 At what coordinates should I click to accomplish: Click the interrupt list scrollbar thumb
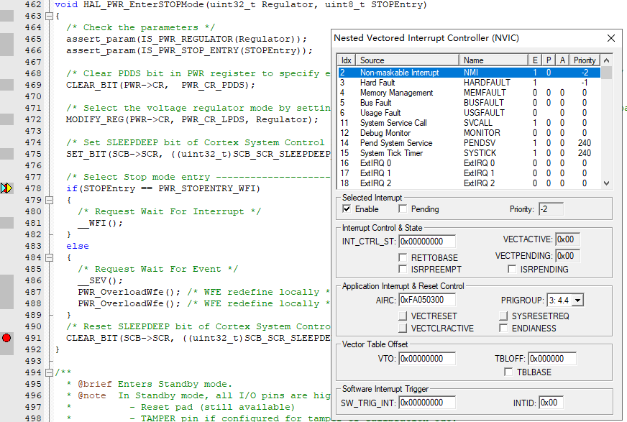point(607,73)
